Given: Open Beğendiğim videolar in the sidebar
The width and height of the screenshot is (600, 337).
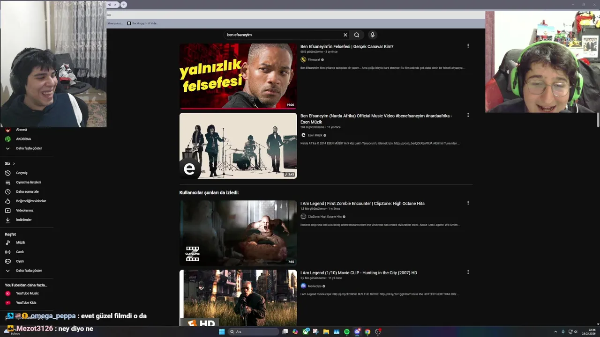Looking at the screenshot, I should tap(31, 201).
